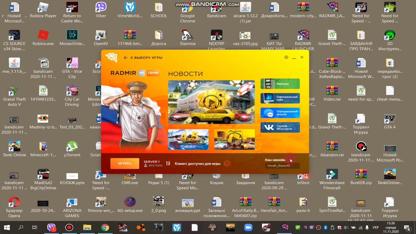This screenshot has height=234, width=416.
Task: Select RADMIR_LA... desktop icon
Action: [x=332, y=10]
